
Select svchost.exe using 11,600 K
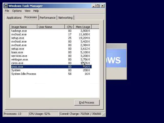51,34
